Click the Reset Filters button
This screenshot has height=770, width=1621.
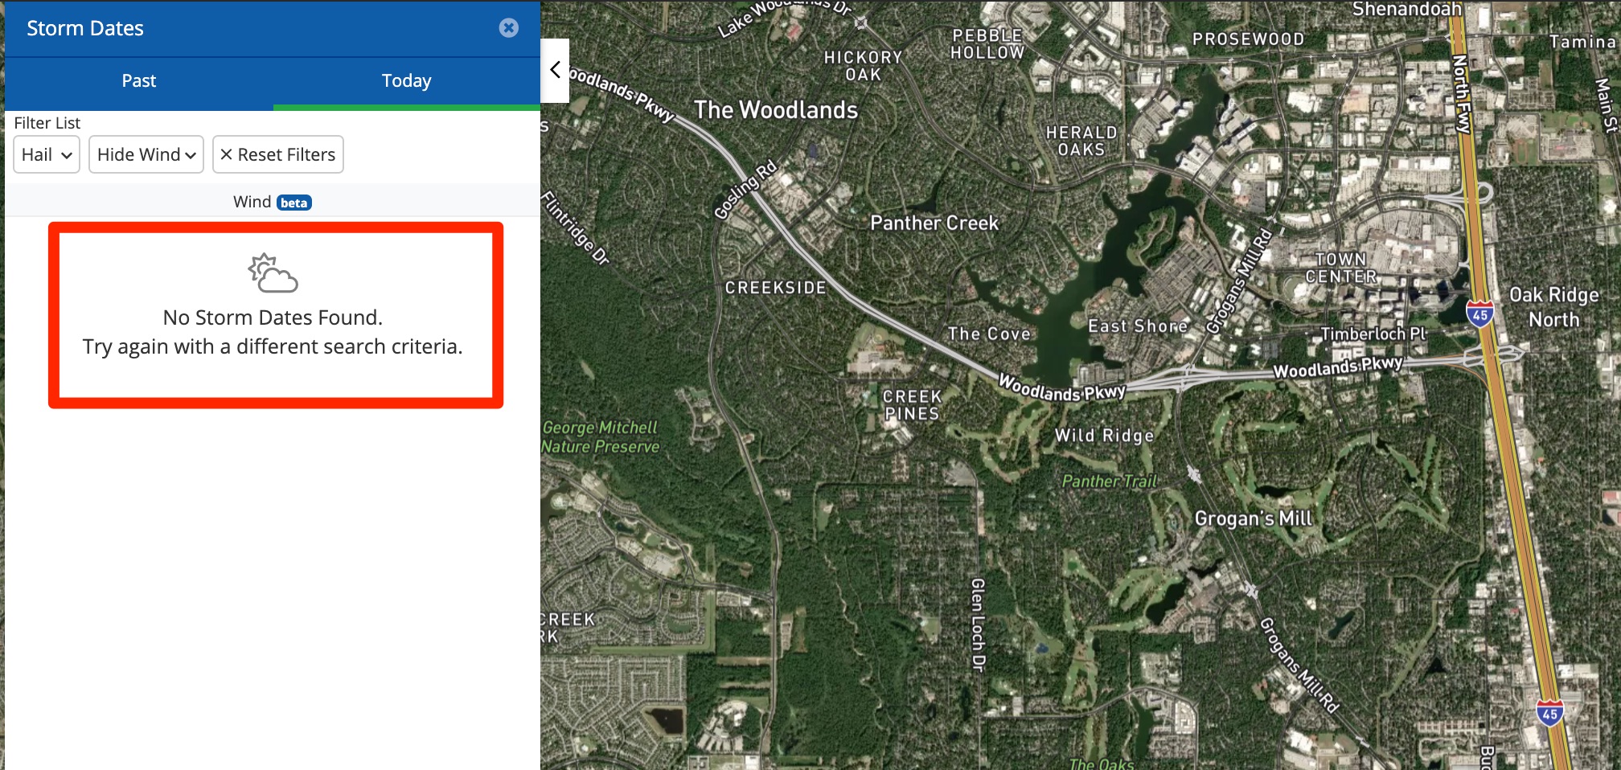pyautogui.click(x=278, y=154)
